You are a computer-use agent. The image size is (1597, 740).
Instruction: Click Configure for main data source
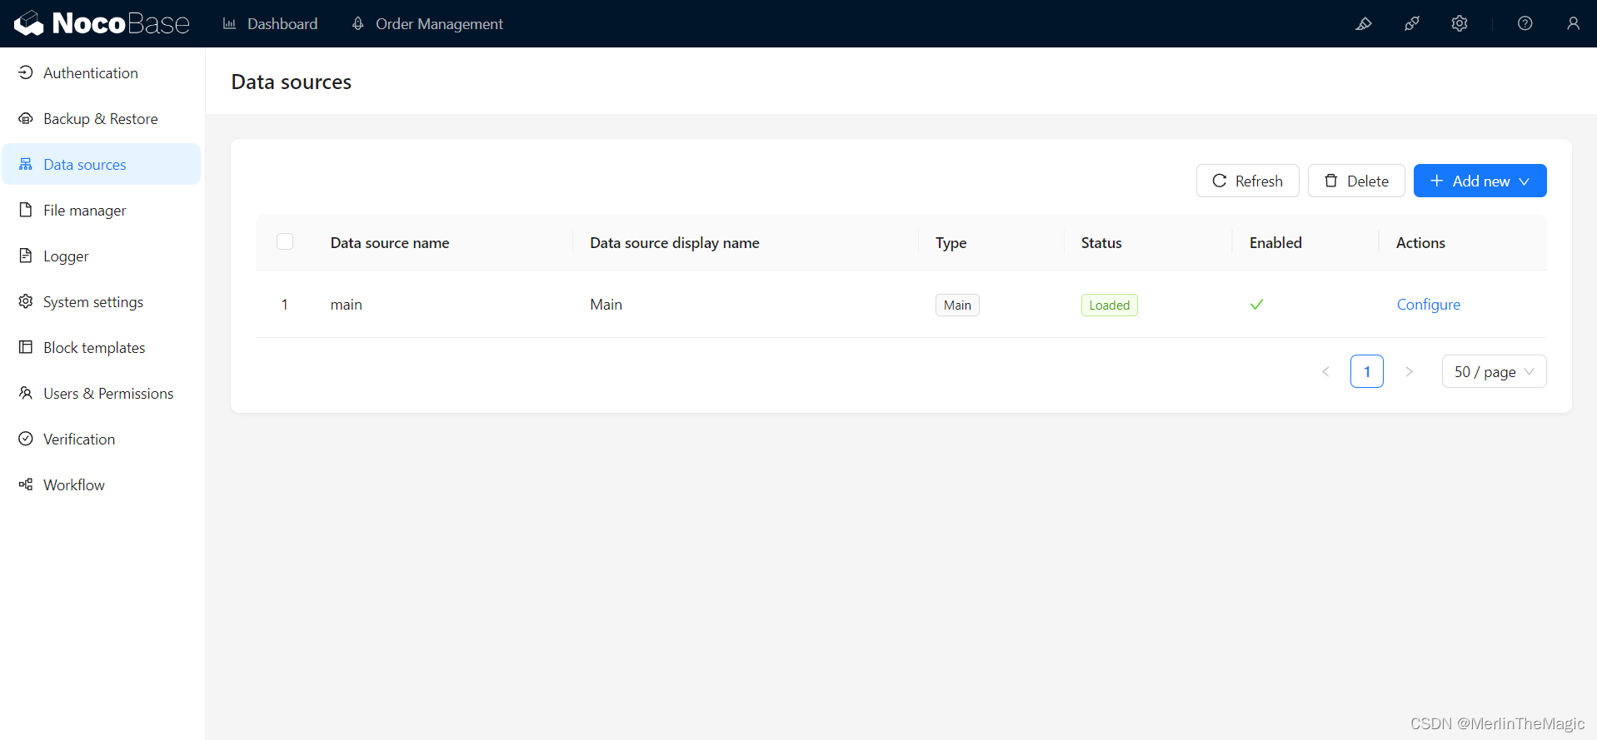pos(1428,305)
